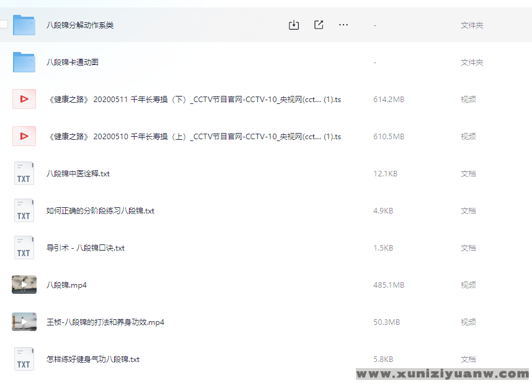Viewport: 532px width, 383px height.
Task: Click the 614.2MB size of 千年长寿操（下）
Action: pyautogui.click(x=389, y=100)
